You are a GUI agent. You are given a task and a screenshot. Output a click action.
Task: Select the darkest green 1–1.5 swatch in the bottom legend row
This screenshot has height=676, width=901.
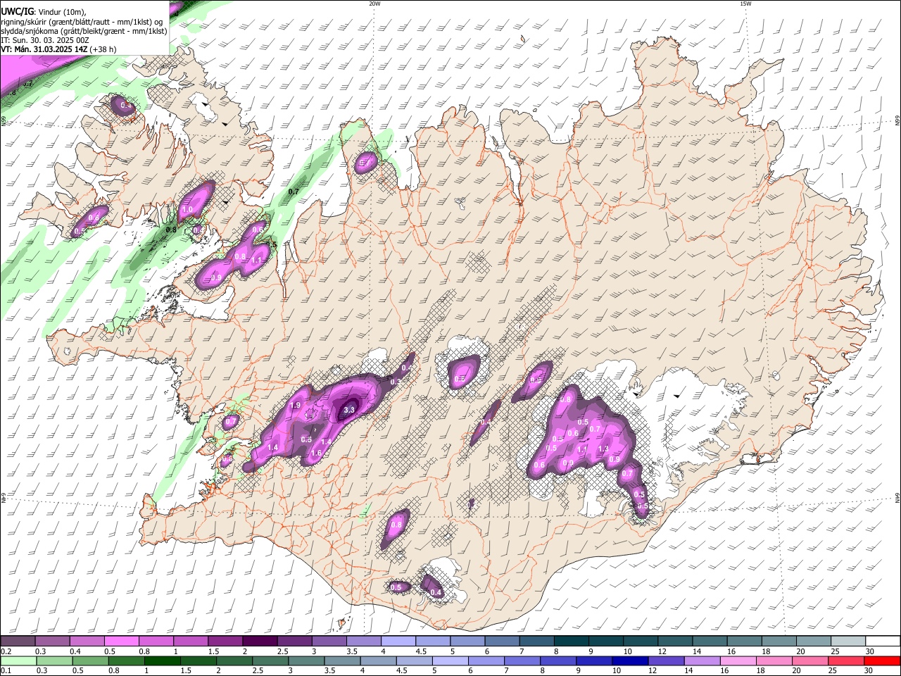pyautogui.click(x=162, y=661)
